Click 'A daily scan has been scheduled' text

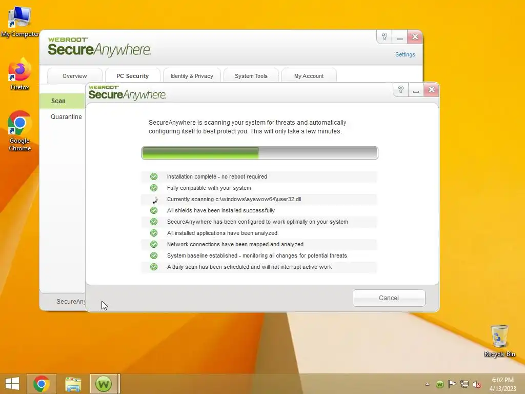point(249,267)
